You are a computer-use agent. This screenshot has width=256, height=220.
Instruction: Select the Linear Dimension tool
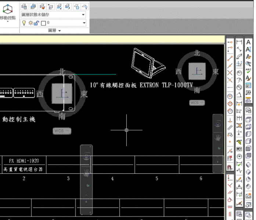239,42
